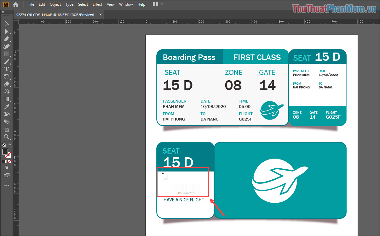
Task: Select the Direct Selection tool
Action: tap(7, 31)
